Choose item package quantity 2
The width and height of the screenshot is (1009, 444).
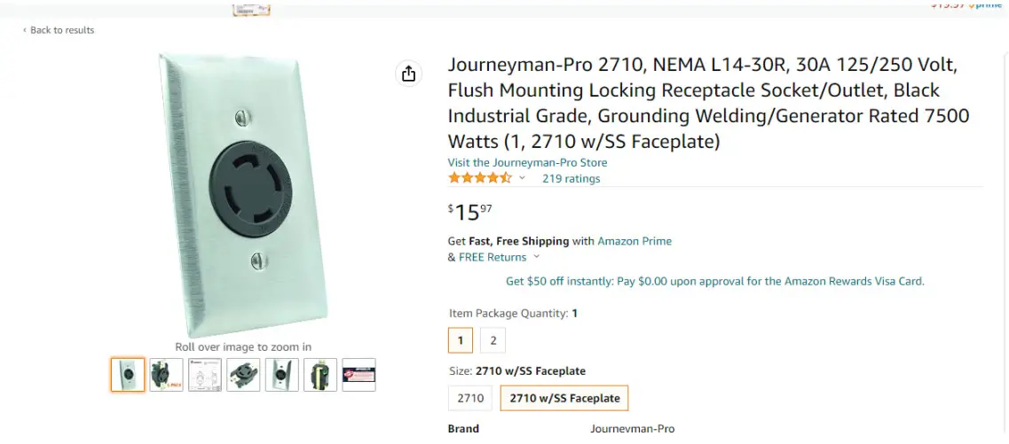click(x=493, y=340)
